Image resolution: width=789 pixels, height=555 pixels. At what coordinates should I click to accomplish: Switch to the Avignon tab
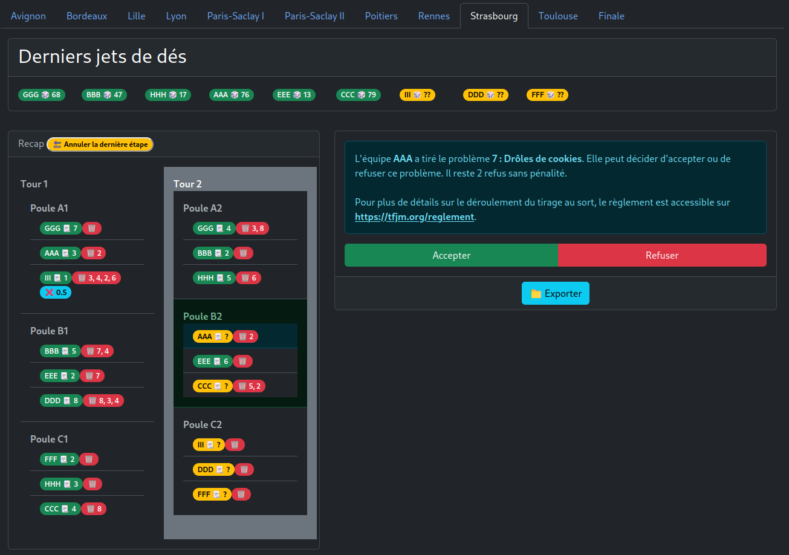(x=28, y=16)
